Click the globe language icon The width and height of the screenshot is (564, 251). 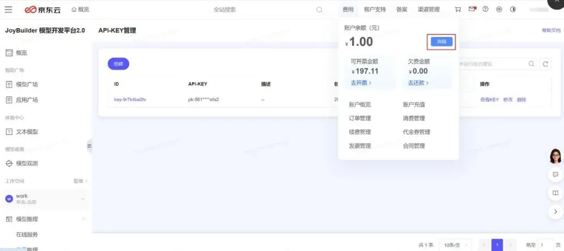coord(499,9)
